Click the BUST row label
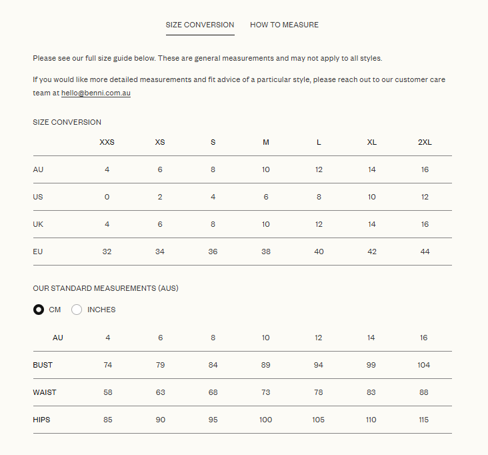The height and width of the screenshot is (455, 488). click(43, 365)
